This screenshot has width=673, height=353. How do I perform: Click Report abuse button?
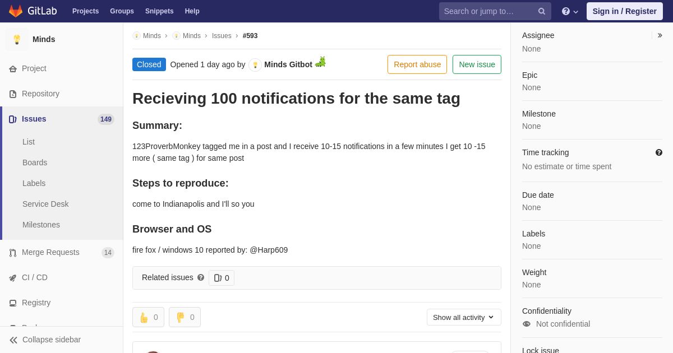pos(417,64)
